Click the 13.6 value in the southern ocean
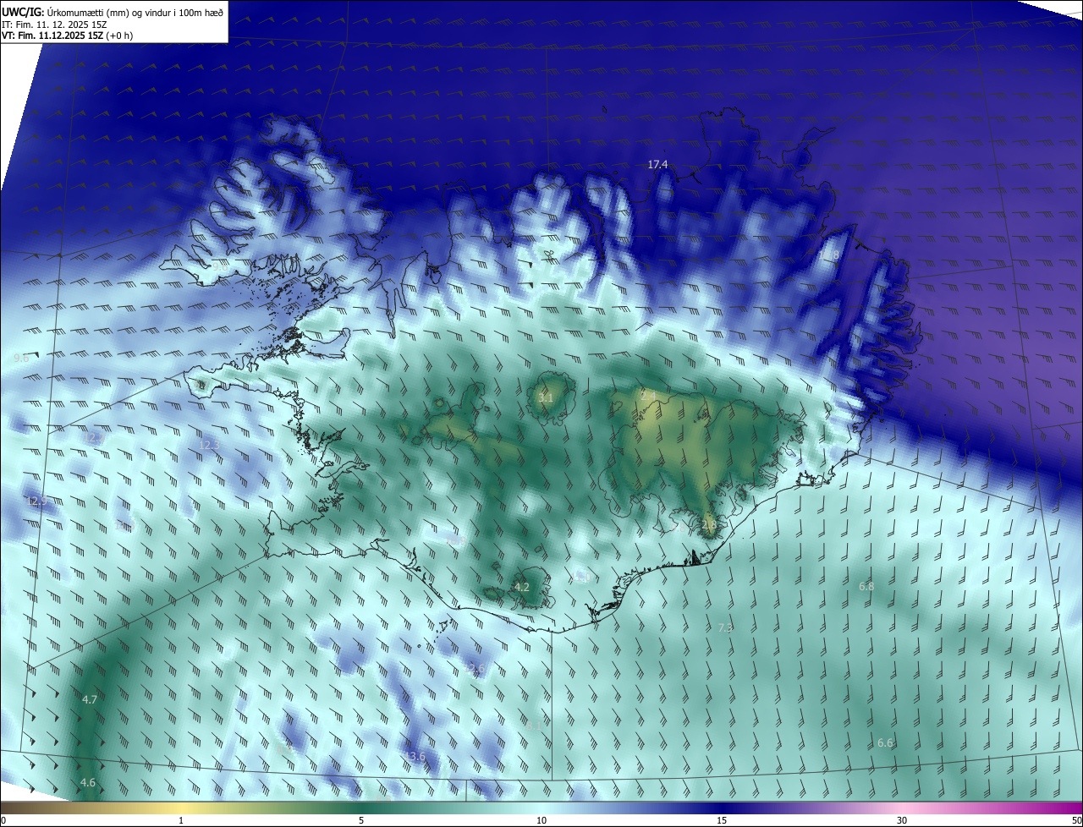The image size is (1083, 827). tap(415, 756)
